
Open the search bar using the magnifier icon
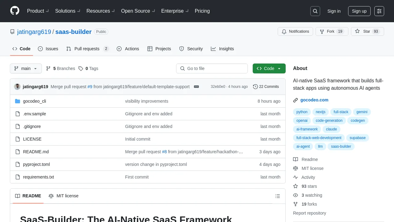pos(315,11)
